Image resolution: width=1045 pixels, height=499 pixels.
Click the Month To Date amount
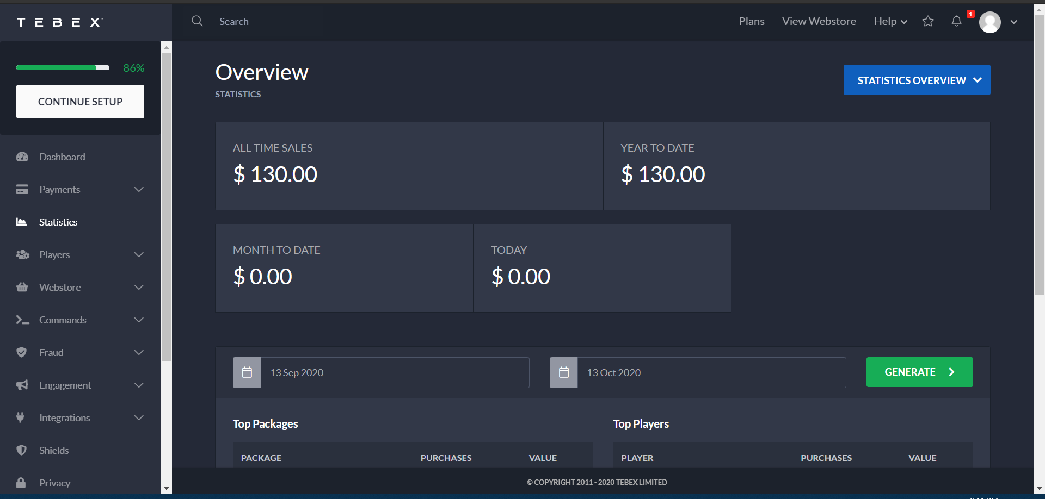tap(263, 277)
